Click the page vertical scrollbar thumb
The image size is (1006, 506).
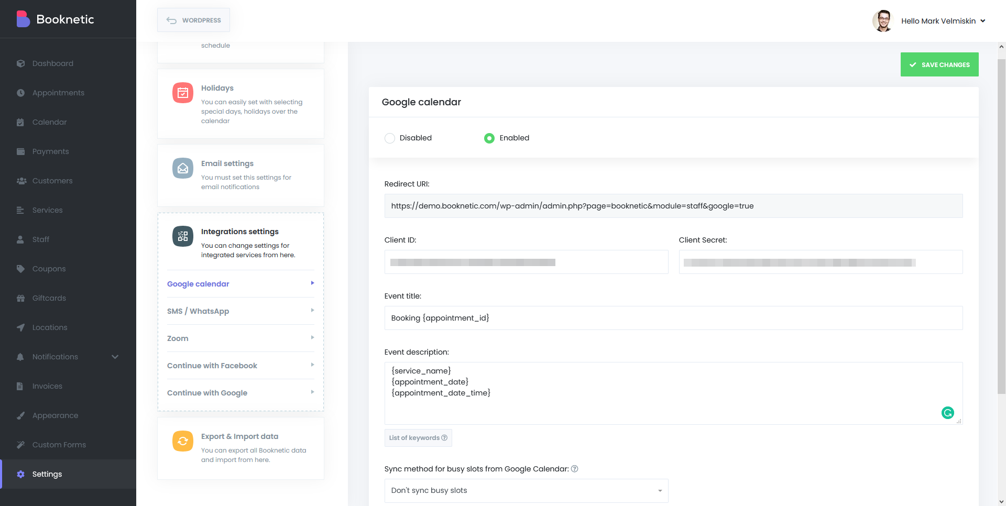click(1001, 225)
